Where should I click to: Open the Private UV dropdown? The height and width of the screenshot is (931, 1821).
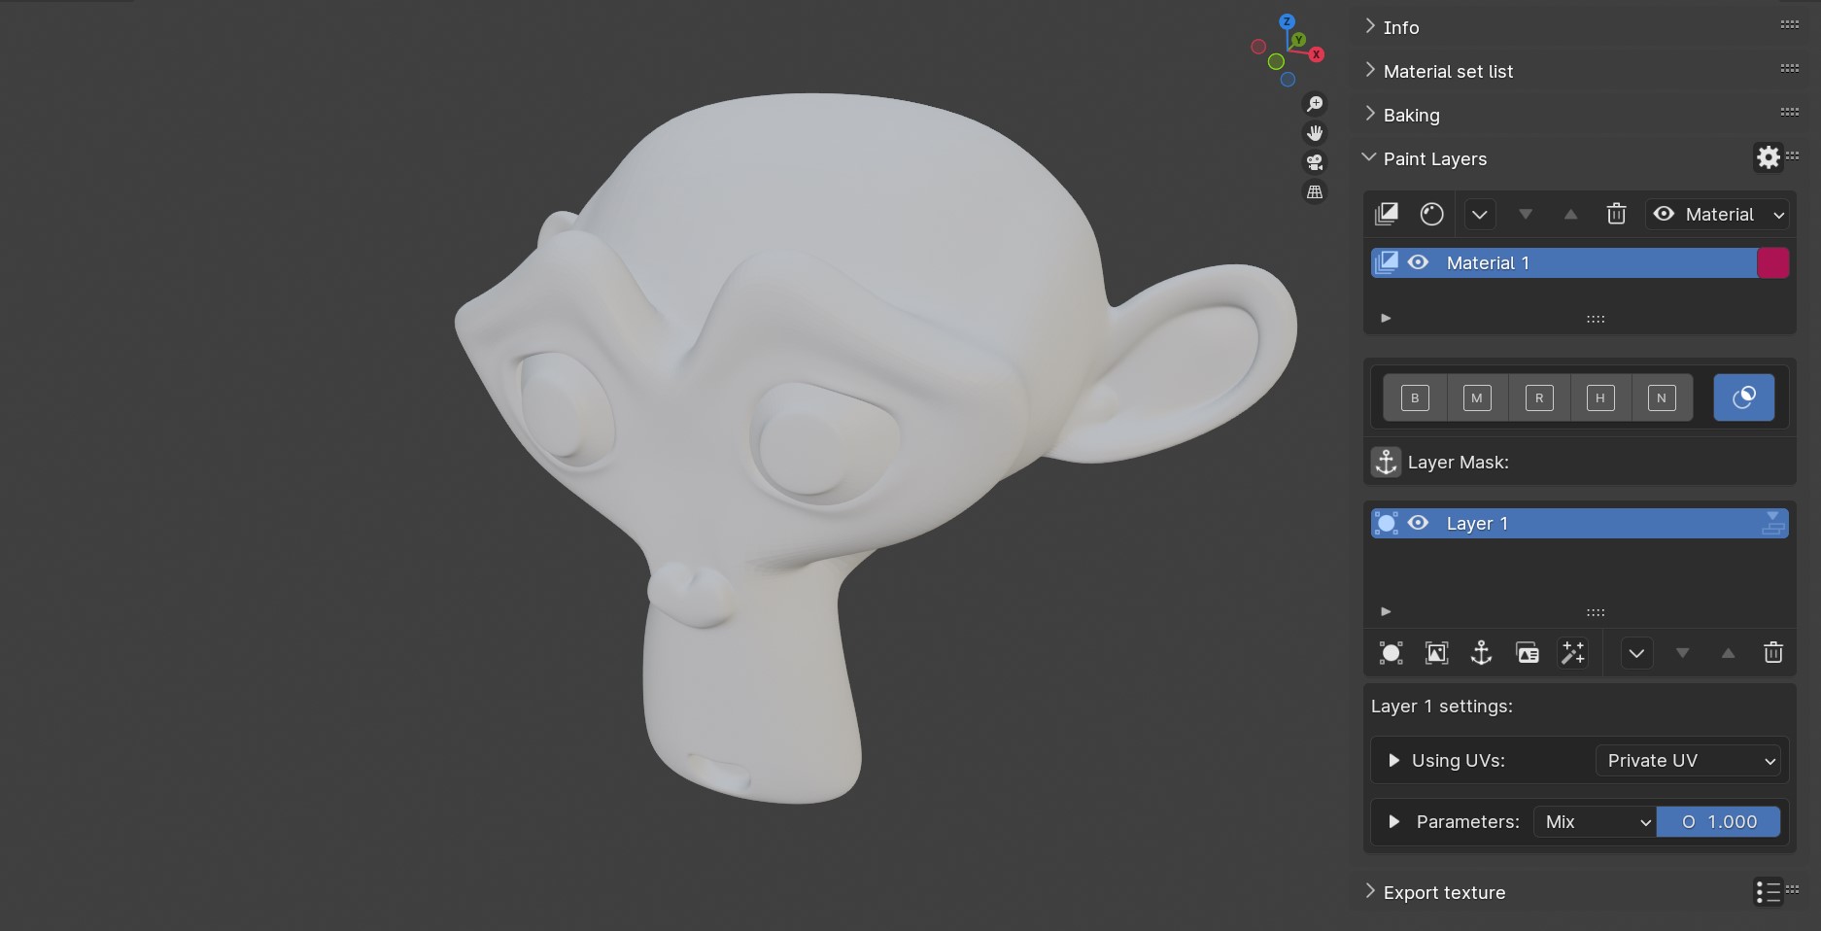pyautogui.click(x=1688, y=761)
